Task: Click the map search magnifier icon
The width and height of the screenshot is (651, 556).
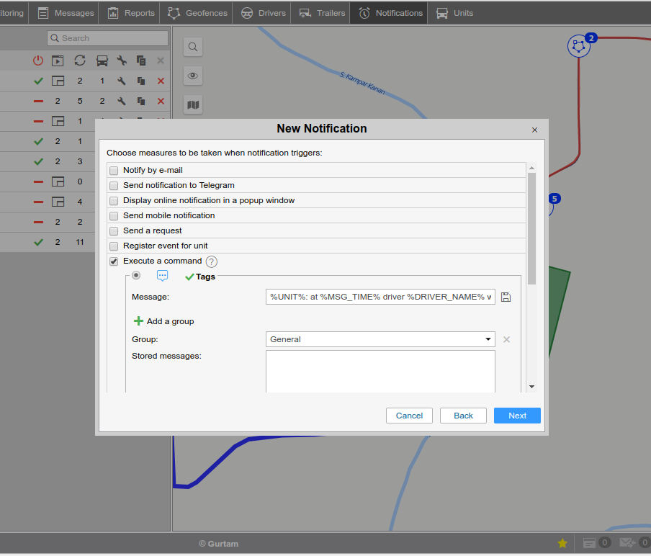Action: 193,47
